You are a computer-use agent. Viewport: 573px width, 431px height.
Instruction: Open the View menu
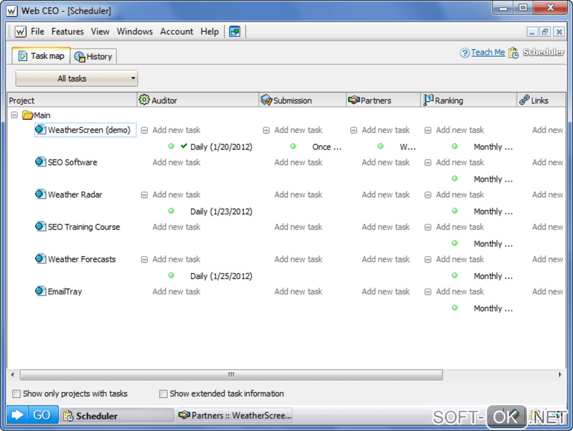click(x=100, y=32)
